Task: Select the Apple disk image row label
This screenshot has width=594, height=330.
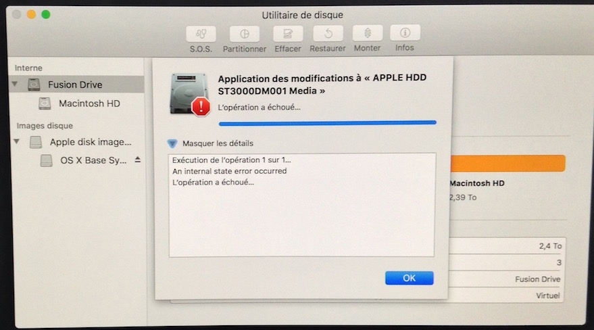Action: coord(91,142)
